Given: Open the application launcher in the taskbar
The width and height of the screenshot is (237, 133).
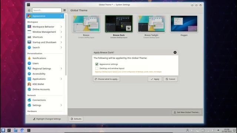Looking at the screenshot, I should click(3, 130).
